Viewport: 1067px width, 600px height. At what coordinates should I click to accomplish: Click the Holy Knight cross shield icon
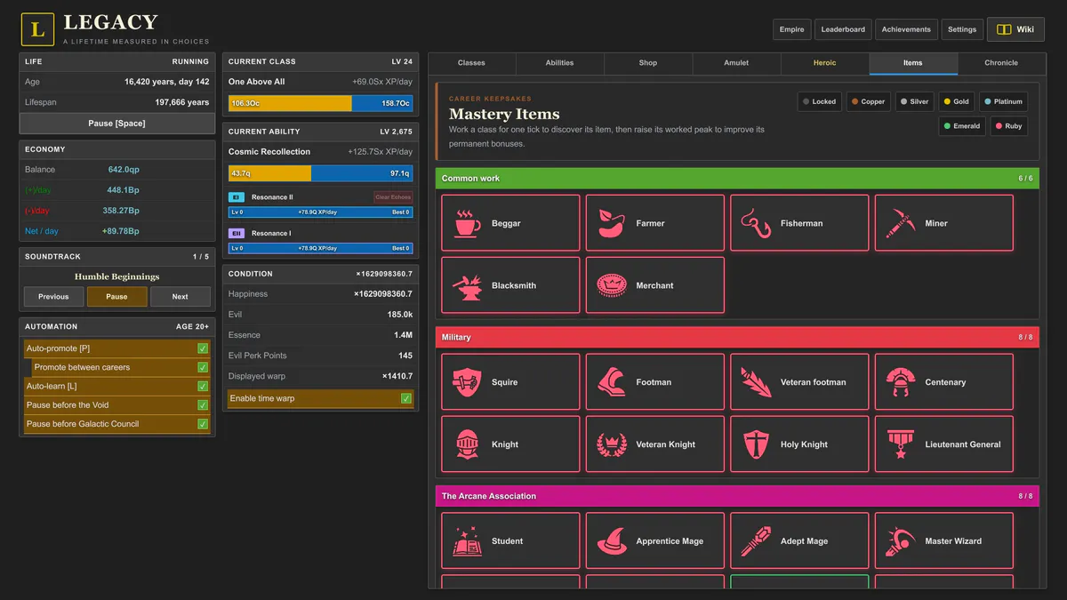coord(756,444)
